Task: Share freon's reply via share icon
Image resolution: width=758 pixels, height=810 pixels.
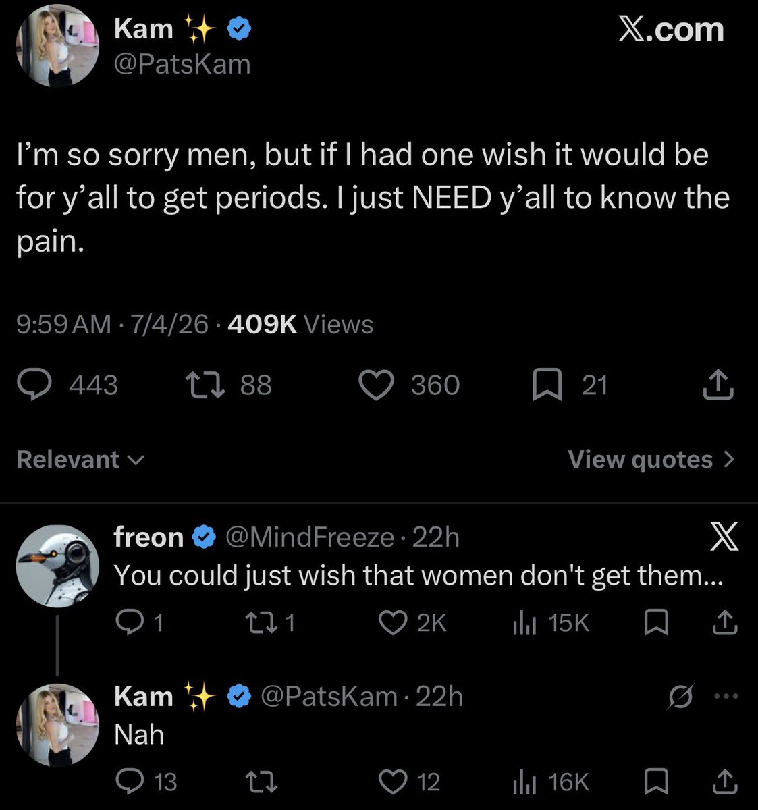Action: (x=725, y=622)
